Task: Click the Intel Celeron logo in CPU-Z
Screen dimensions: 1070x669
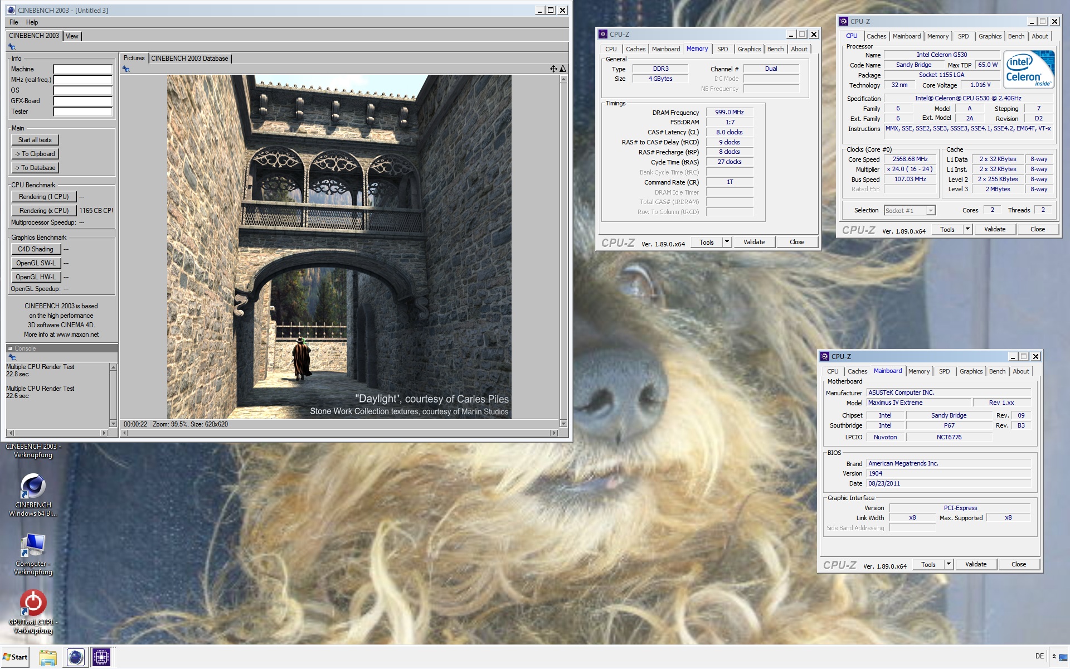Action: click(1029, 69)
